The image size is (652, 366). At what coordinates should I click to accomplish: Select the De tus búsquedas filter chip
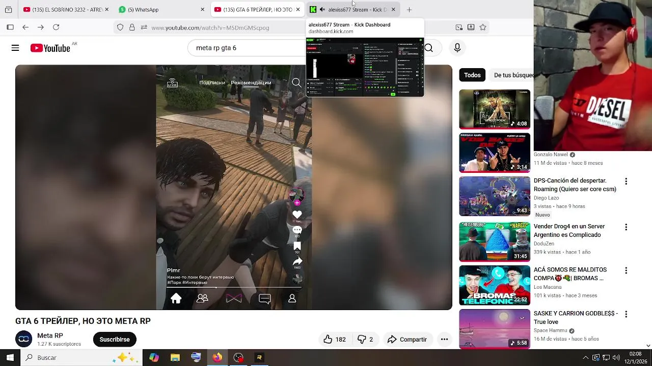512,75
